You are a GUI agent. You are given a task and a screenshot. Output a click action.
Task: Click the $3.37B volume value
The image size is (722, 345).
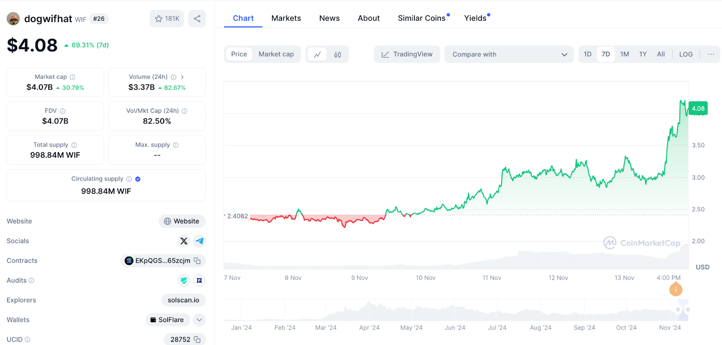click(x=142, y=87)
